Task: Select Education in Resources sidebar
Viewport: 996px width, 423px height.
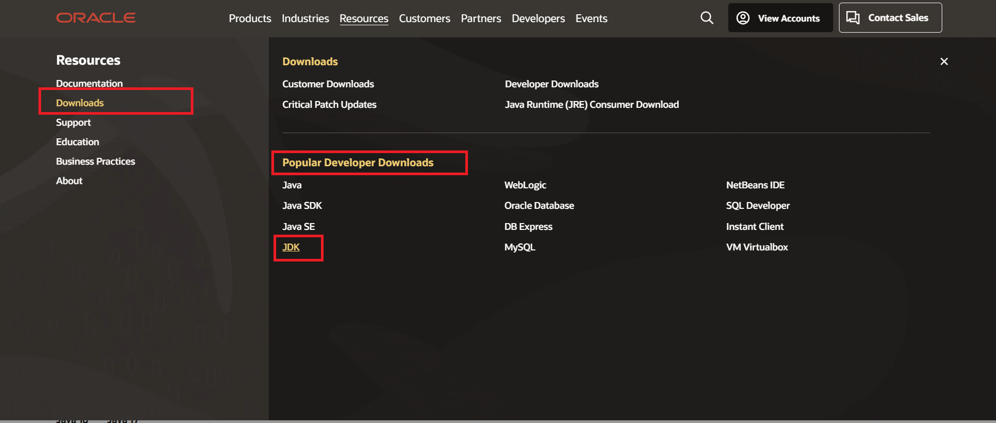Action: coord(77,142)
